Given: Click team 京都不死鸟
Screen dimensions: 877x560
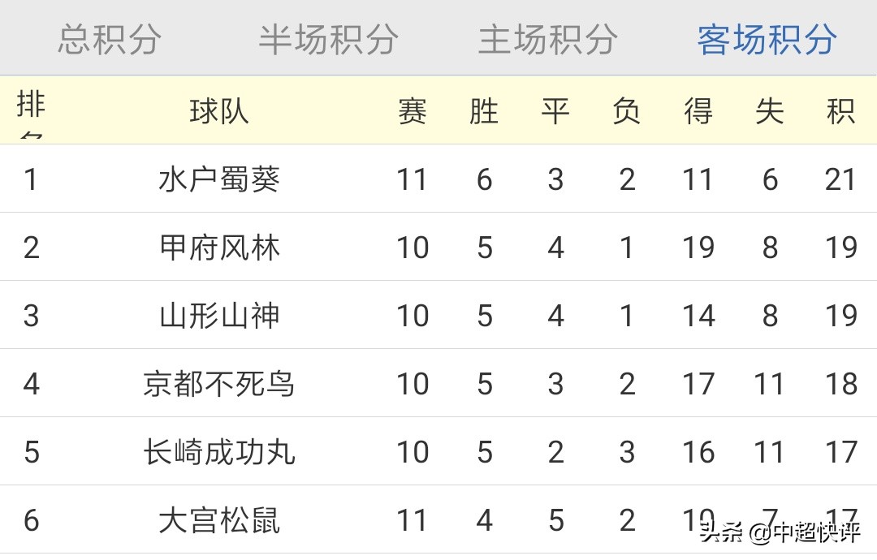Looking at the screenshot, I should click(219, 384).
